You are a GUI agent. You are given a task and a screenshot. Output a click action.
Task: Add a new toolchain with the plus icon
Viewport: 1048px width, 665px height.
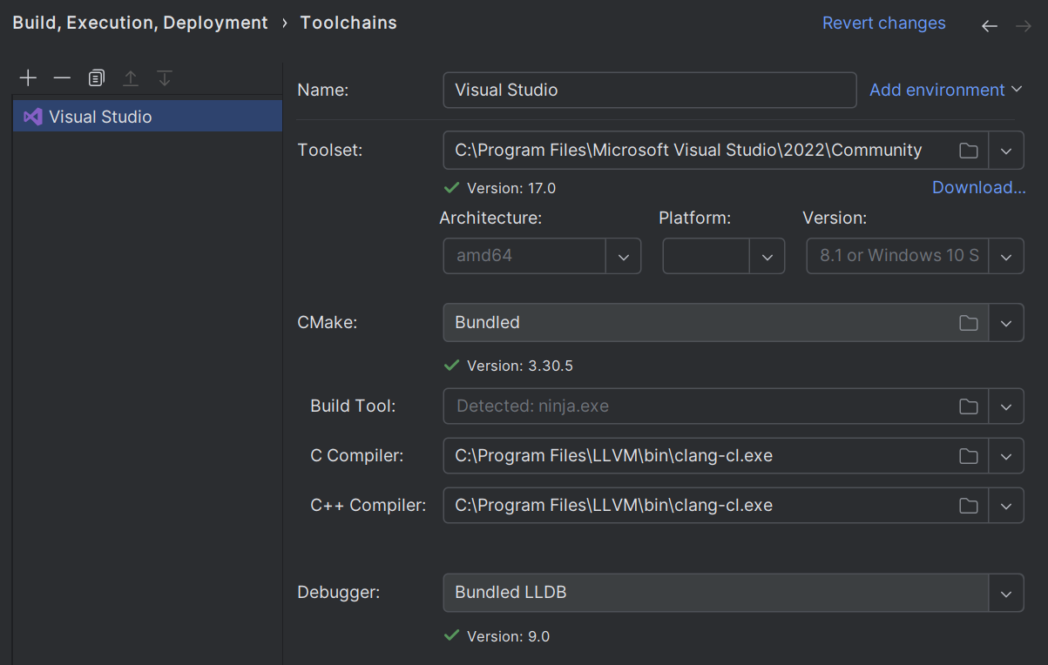[28, 77]
